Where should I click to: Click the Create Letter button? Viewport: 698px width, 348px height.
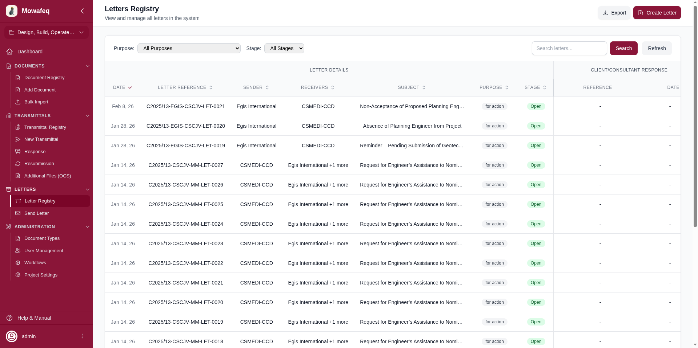click(657, 13)
